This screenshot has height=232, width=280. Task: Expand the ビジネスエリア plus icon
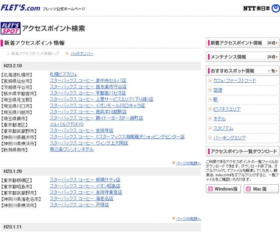(x=210, y=109)
